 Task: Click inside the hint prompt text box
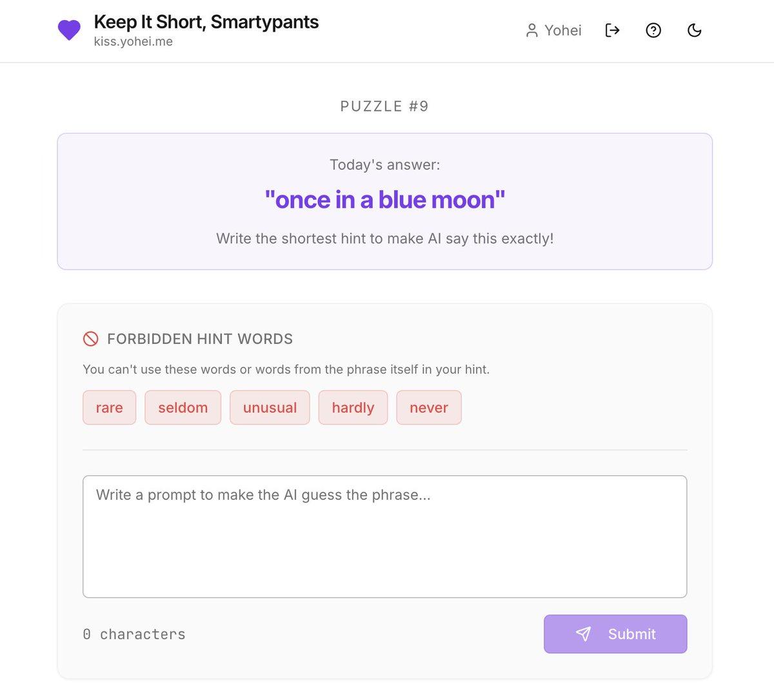click(384, 535)
